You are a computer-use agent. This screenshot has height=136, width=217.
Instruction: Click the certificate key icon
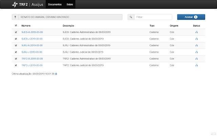15,17
